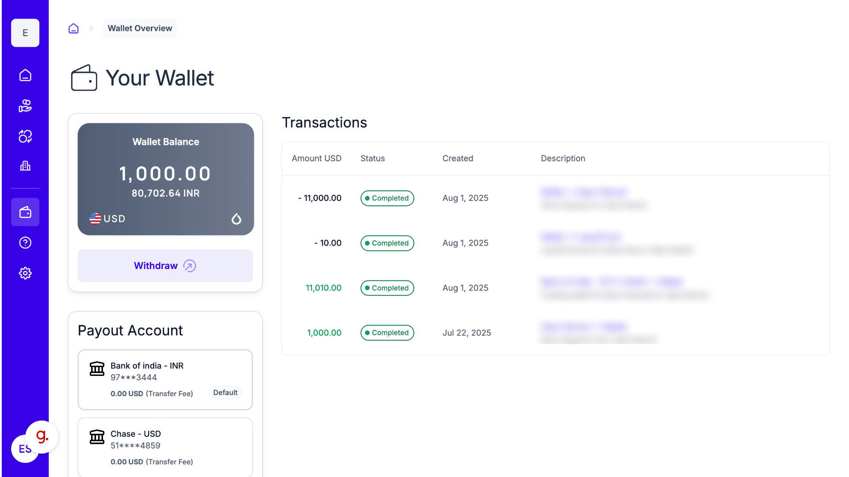This screenshot has height=477, width=849.
Task: Open the Help question mark icon
Action: point(25,242)
